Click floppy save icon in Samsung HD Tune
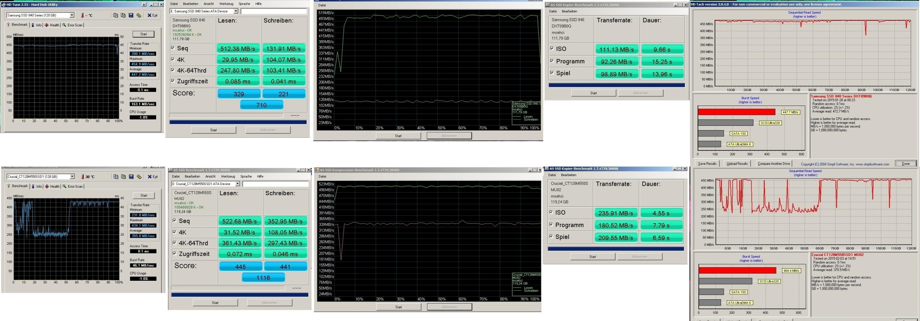920x321 pixels. 131,15
